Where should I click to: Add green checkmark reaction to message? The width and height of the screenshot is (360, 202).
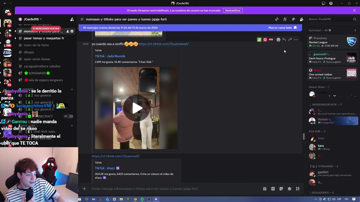coord(259,40)
